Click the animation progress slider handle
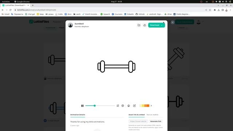Viewport: 233px width, 131px height. click(95, 106)
